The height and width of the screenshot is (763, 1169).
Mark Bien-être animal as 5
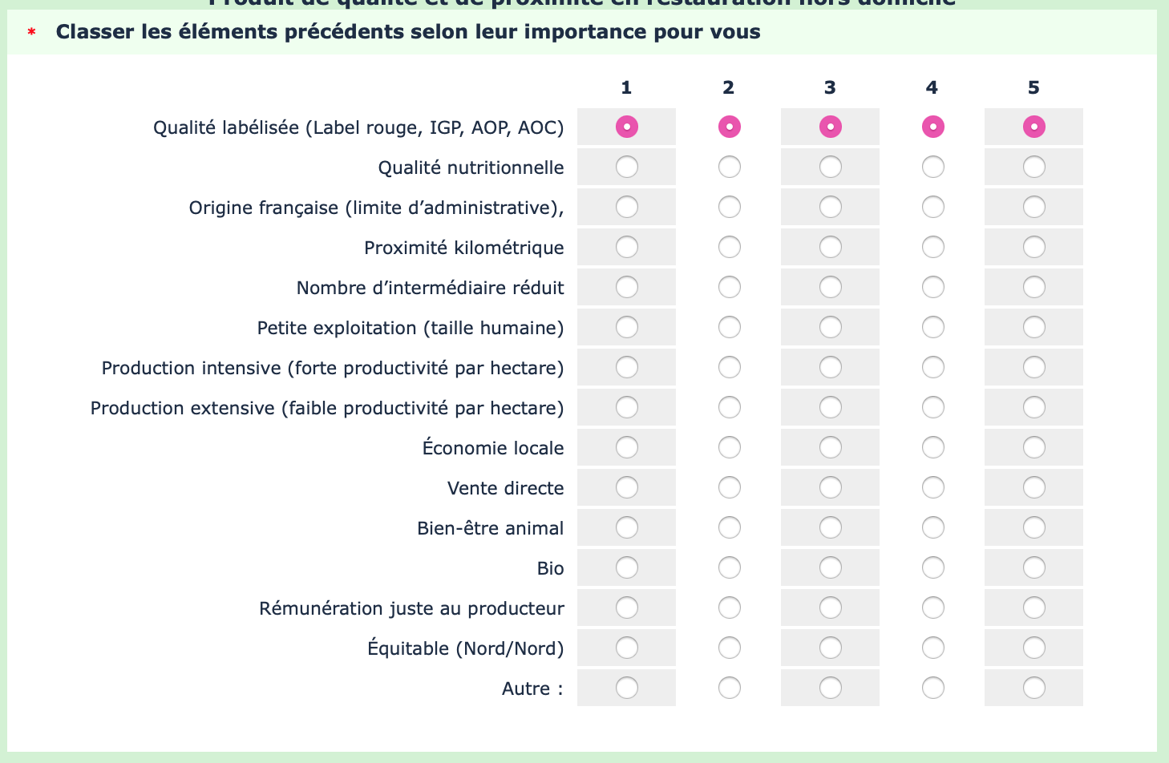[x=1034, y=527]
